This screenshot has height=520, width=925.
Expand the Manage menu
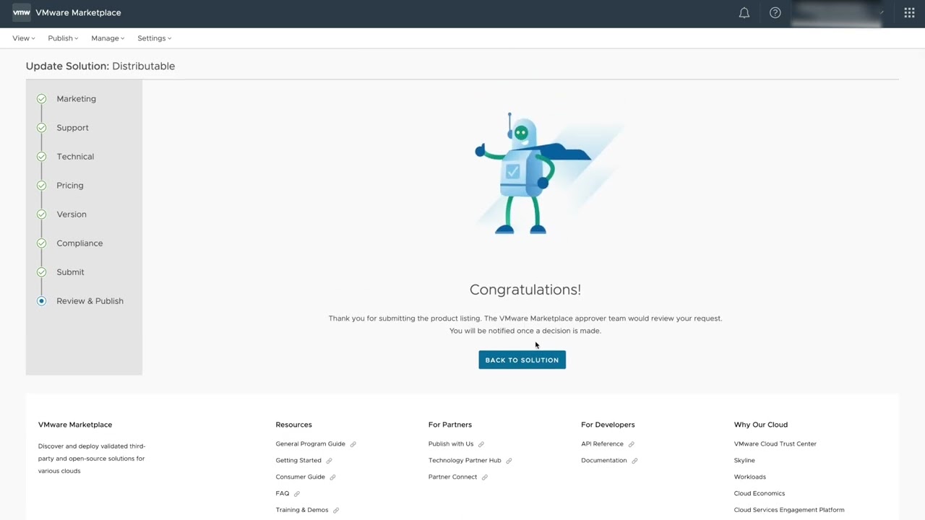108,38
